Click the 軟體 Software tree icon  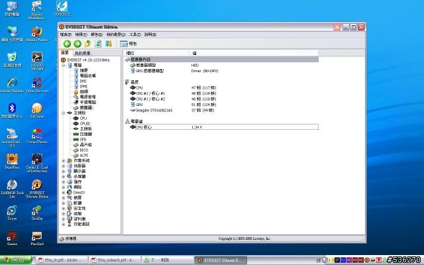70,203
